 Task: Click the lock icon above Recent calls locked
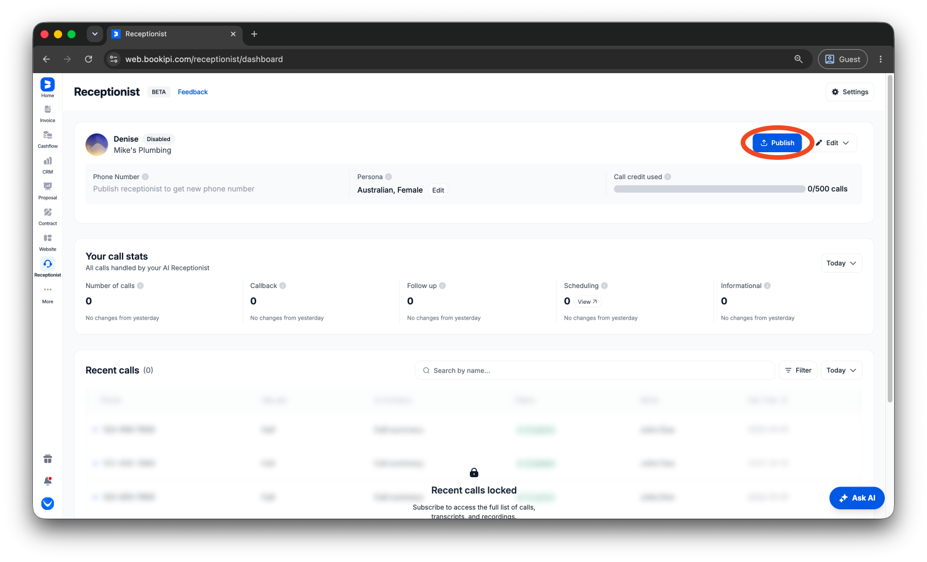click(x=474, y=472)
